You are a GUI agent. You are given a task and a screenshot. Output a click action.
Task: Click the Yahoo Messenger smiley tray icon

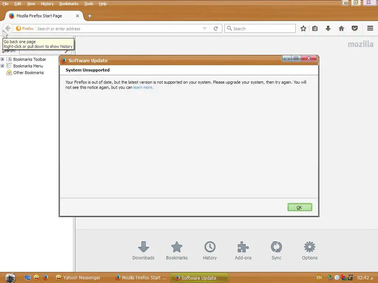pos(337,278)
